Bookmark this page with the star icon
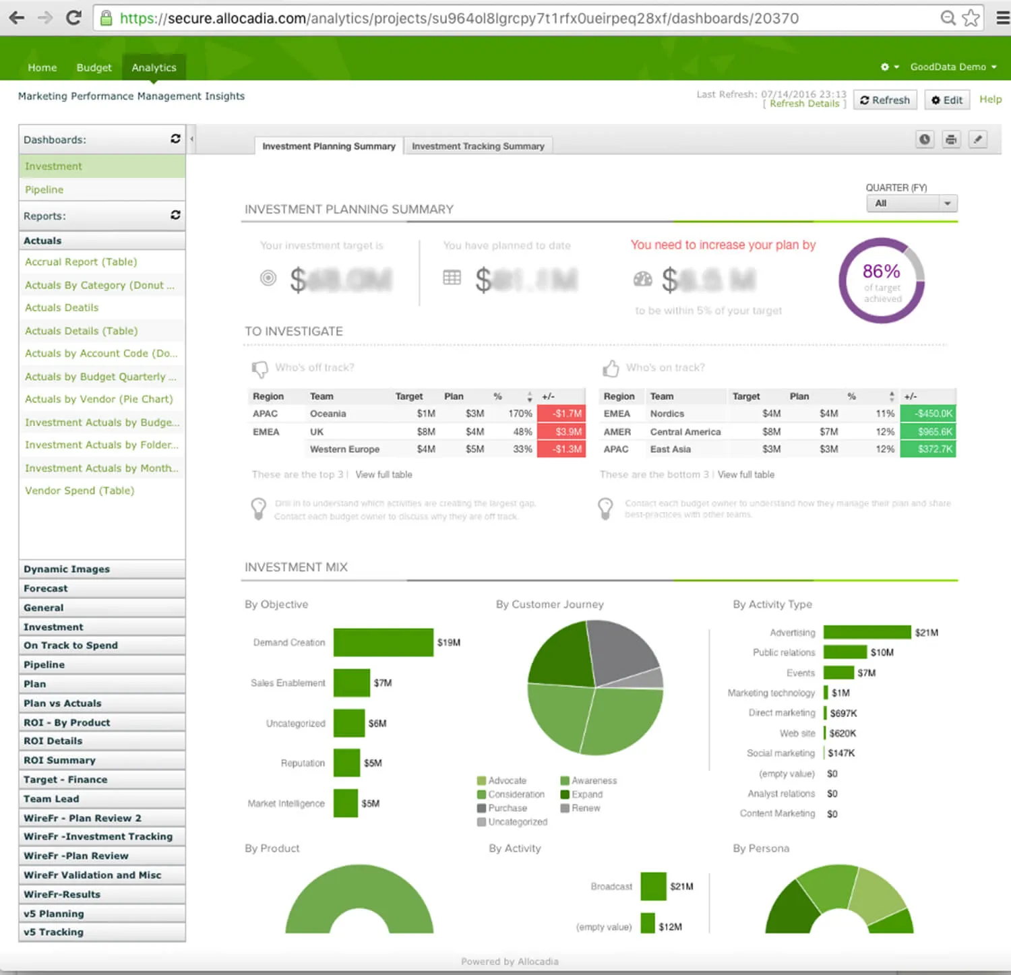Image resolution: width=1011 pixels, height=975 pixels. coord(971,18)
